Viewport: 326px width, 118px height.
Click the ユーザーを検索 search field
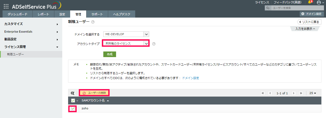[x=297, y=8]
